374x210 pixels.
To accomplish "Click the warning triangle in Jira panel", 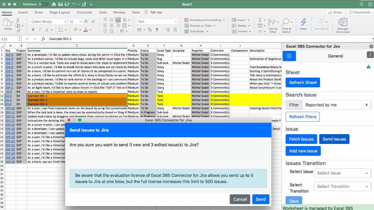I will (369, 66).
